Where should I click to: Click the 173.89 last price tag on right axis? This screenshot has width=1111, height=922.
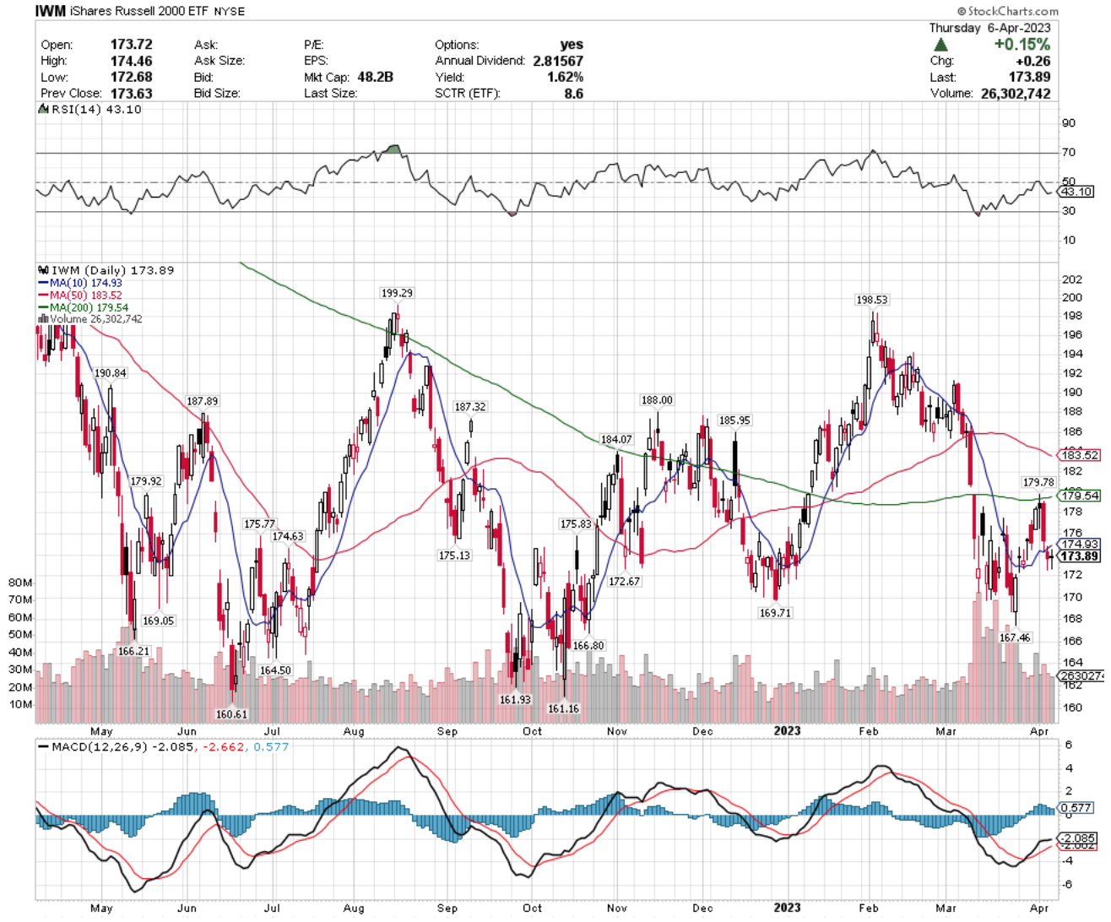(x=1080, y=556)
